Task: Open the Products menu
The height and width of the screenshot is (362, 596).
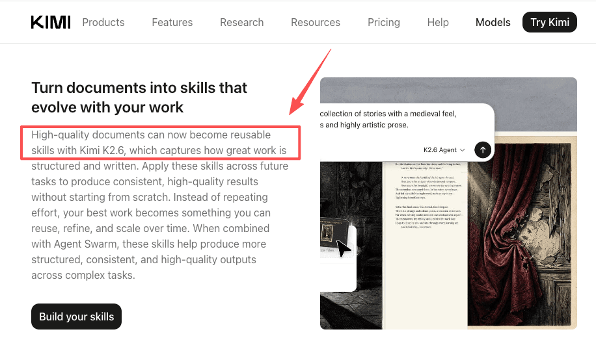Action: 103,22
